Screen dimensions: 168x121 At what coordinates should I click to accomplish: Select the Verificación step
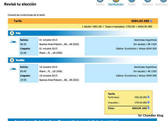(116, 4)
